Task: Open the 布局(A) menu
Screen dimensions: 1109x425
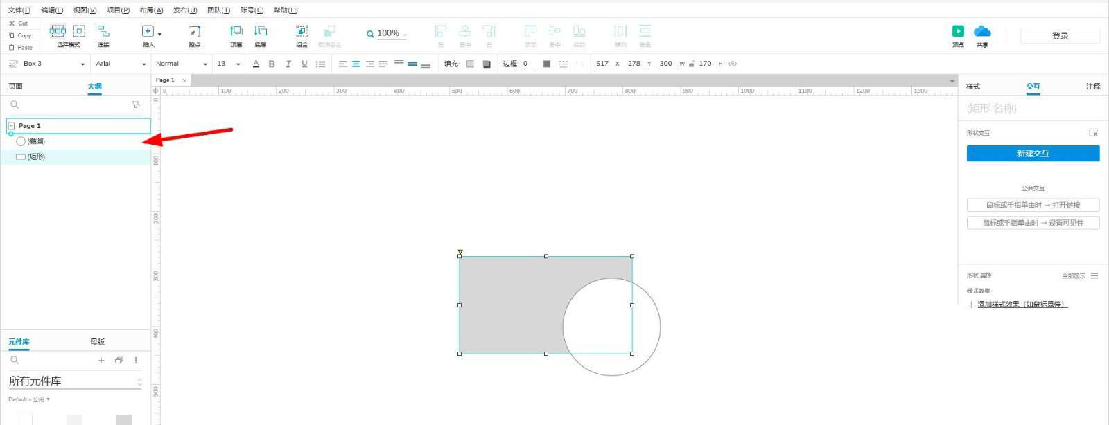Action: [151, 10]
